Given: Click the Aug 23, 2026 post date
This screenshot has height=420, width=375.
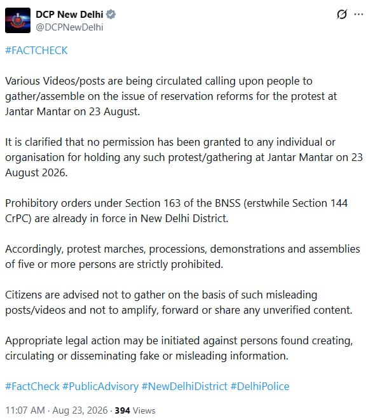Looking at the screenshot, I should (x=79, y=410).
